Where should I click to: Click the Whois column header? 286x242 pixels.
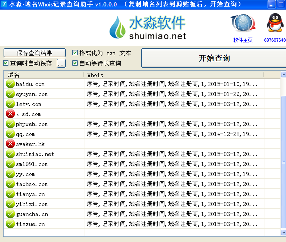click(174, 75)
